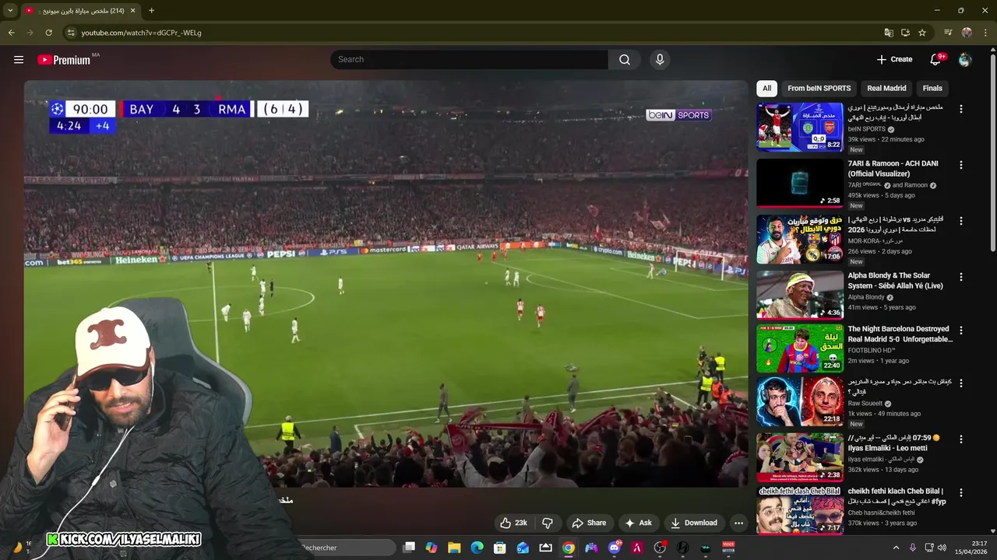Click the Create button

pyautogui.click(x=894, y=60)
